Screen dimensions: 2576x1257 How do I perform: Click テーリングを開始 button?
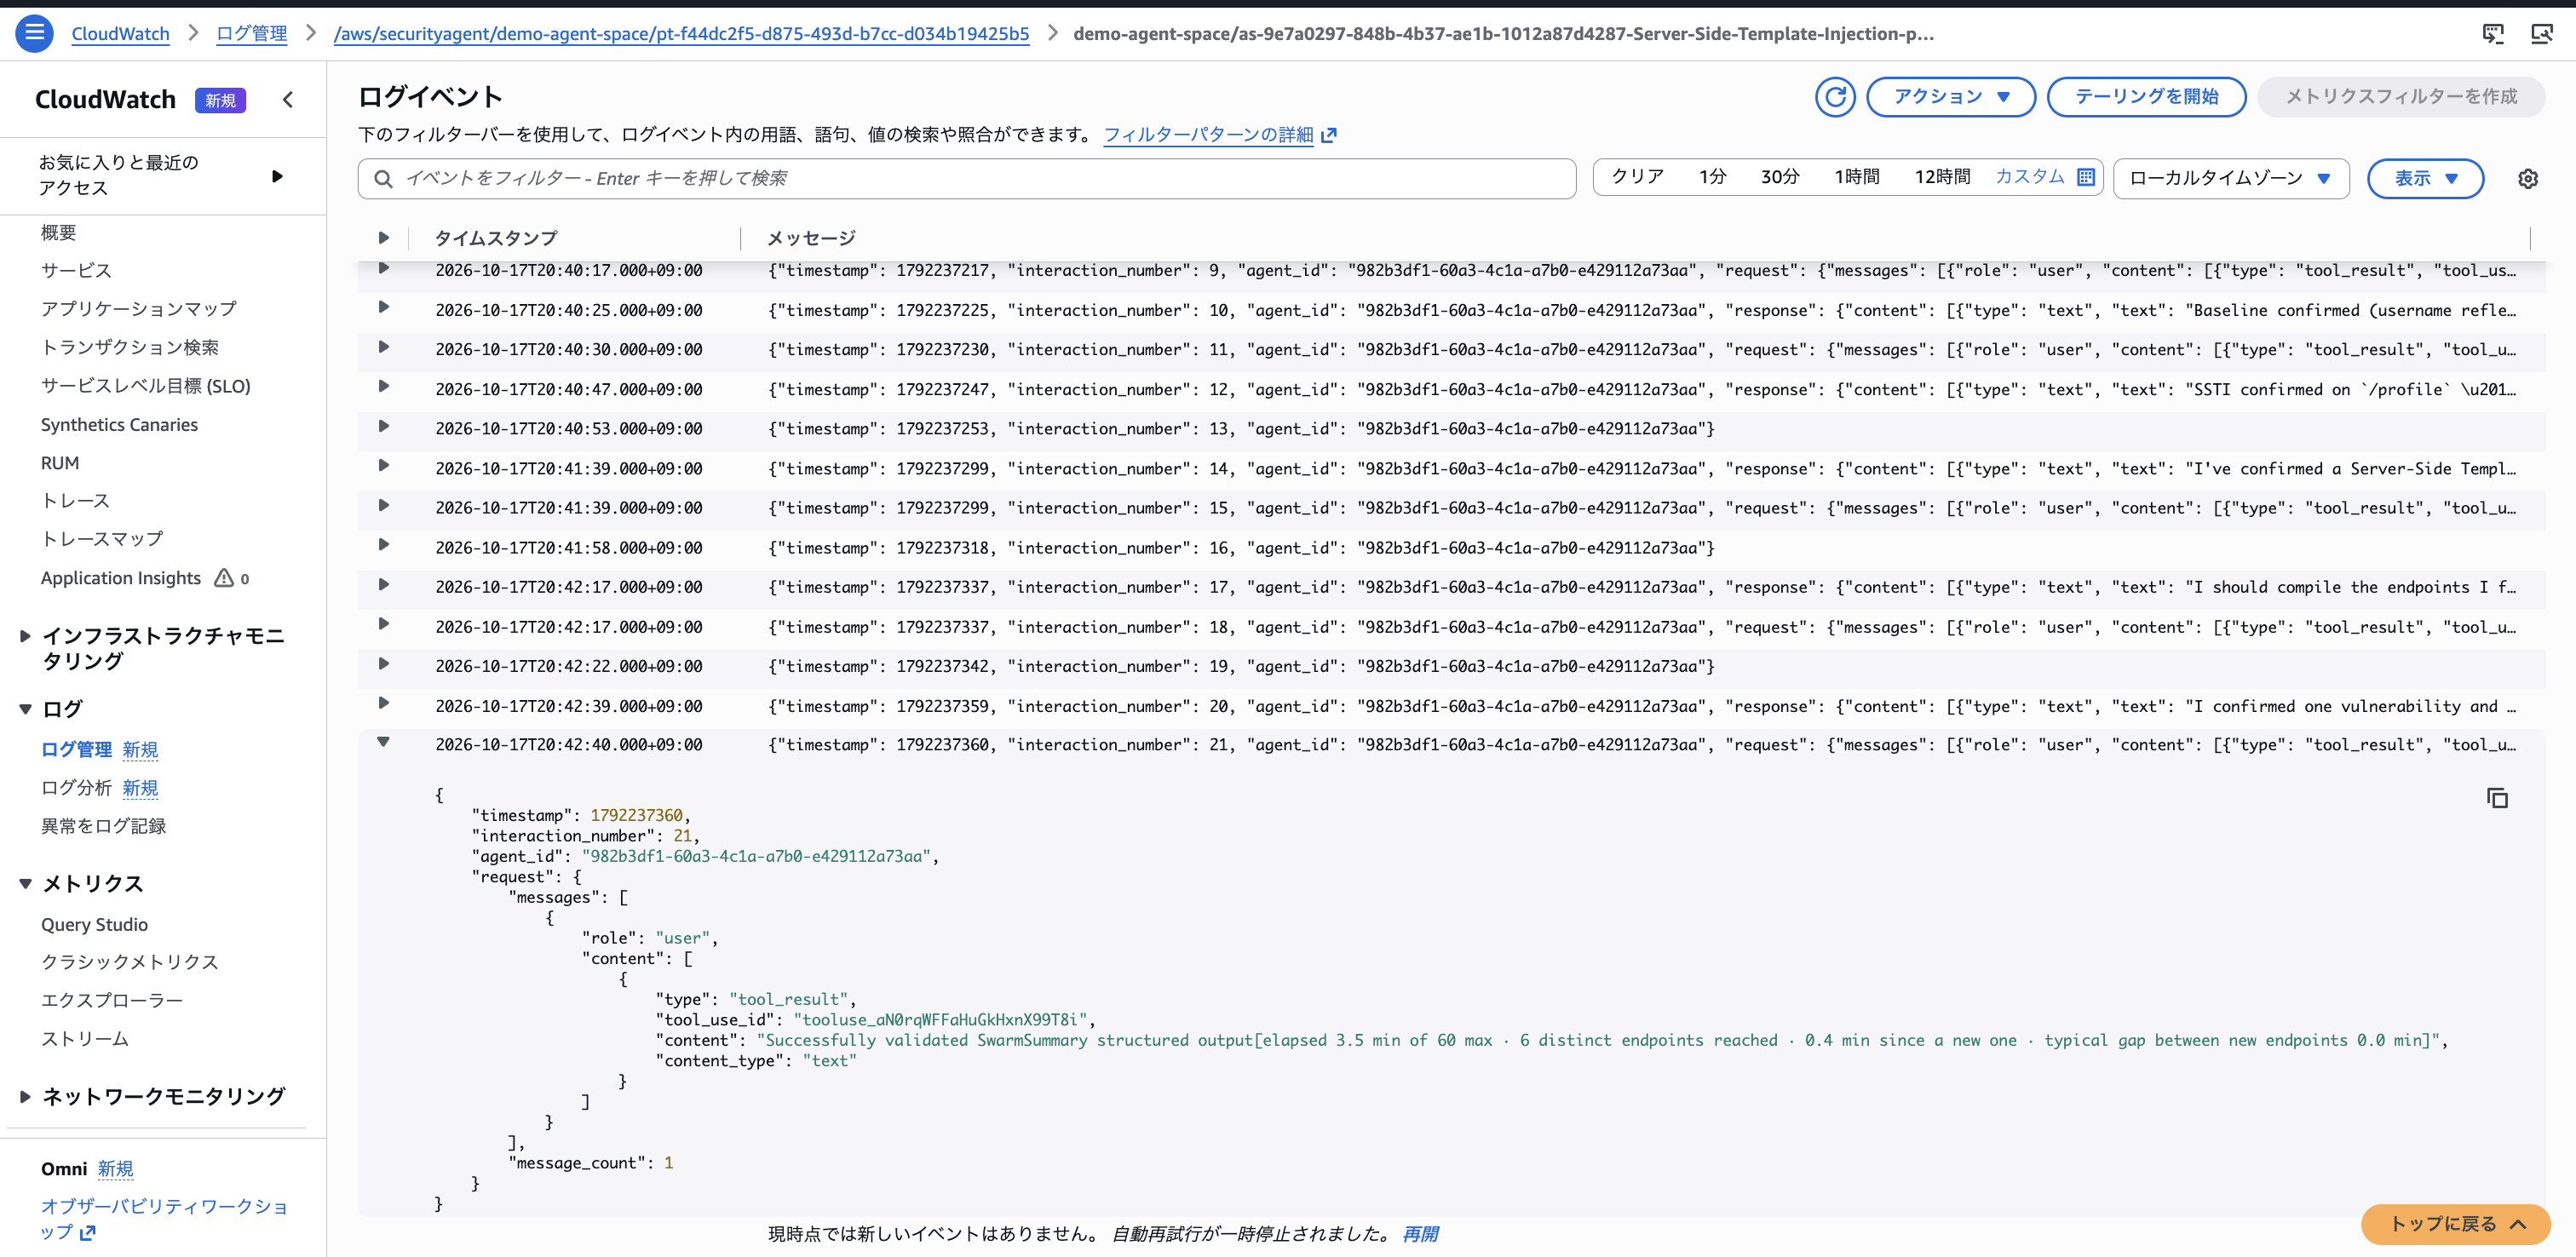click(2146, 97)
